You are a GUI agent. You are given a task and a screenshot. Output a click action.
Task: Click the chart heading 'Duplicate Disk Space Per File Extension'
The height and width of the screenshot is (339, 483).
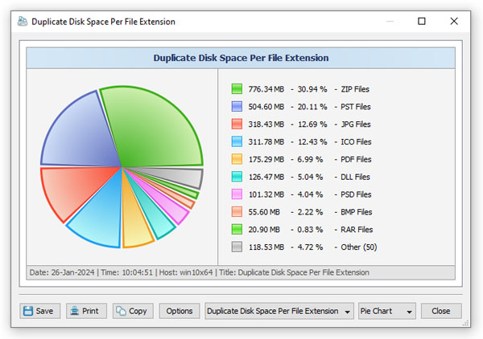241,58
